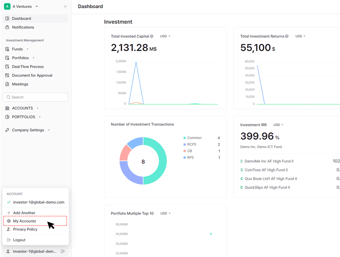Click the Deal Flow Process icon
This screenshot has height=257, width=340.
(7, 66)
